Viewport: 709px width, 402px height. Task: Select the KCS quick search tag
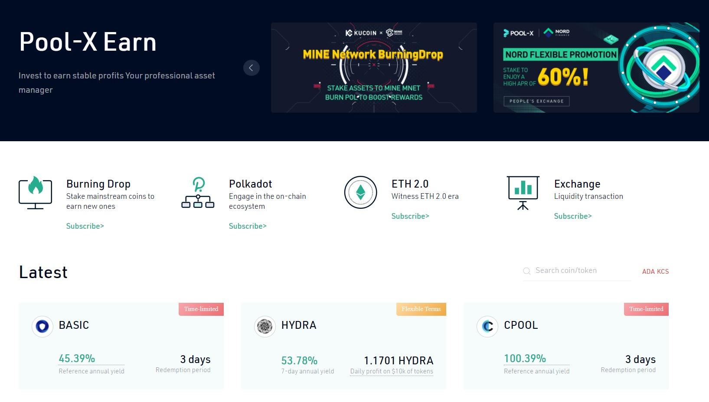point(663,272)
